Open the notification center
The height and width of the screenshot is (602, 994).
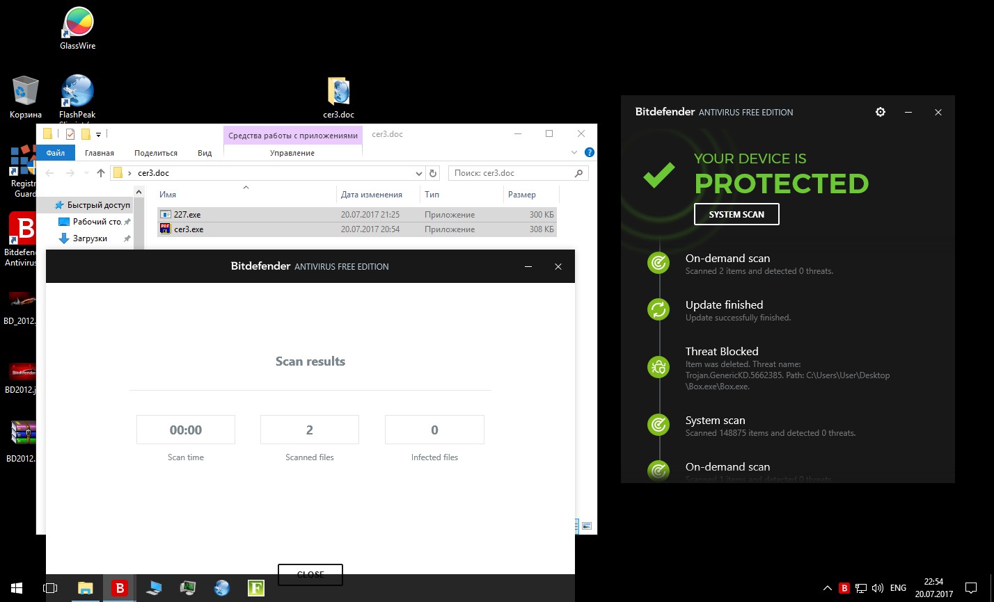click(971, 588)
